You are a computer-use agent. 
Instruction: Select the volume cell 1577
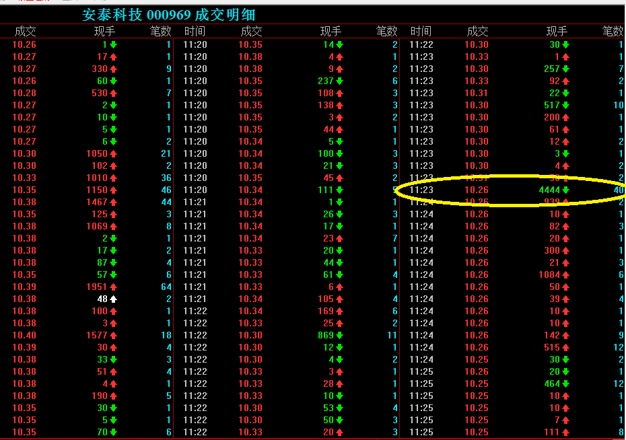[x=97, y=335]
